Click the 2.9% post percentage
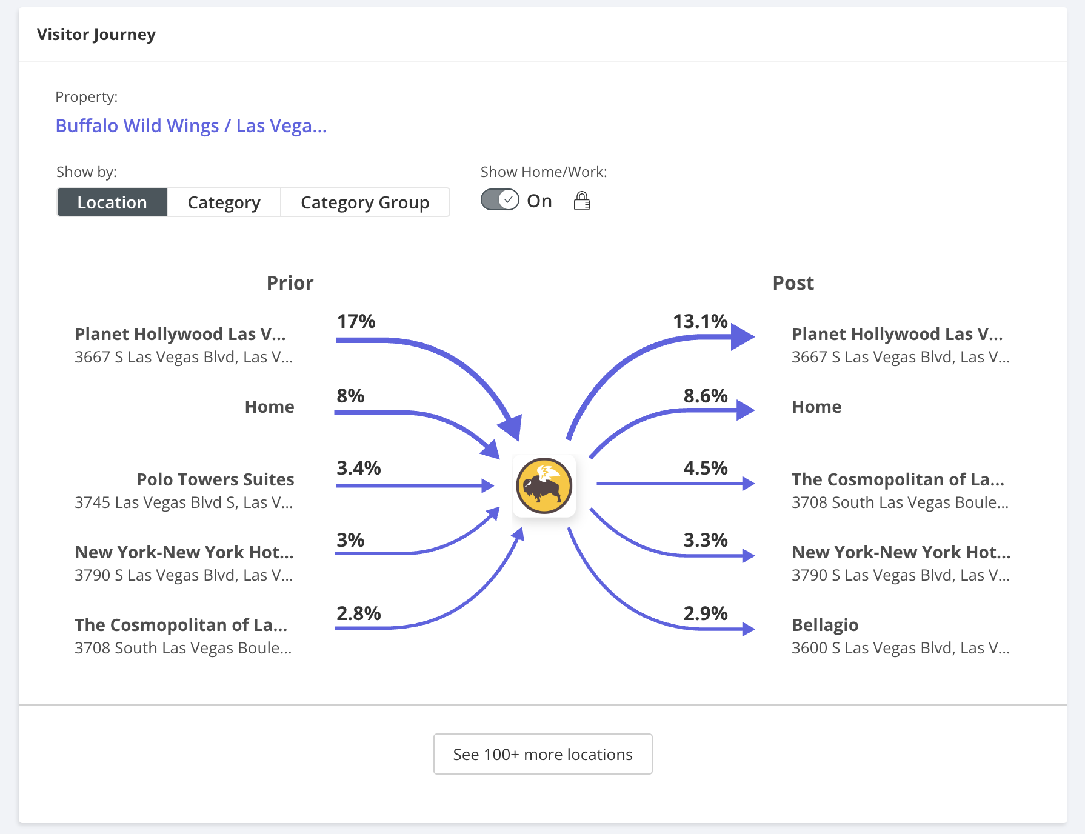The height and width of the screenshot is (834, 1085). click(x=706, y=613)
